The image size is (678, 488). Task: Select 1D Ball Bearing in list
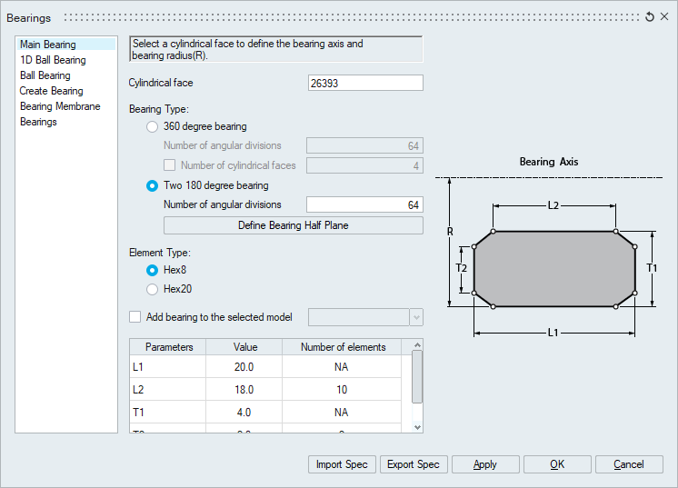click(53, 60)
